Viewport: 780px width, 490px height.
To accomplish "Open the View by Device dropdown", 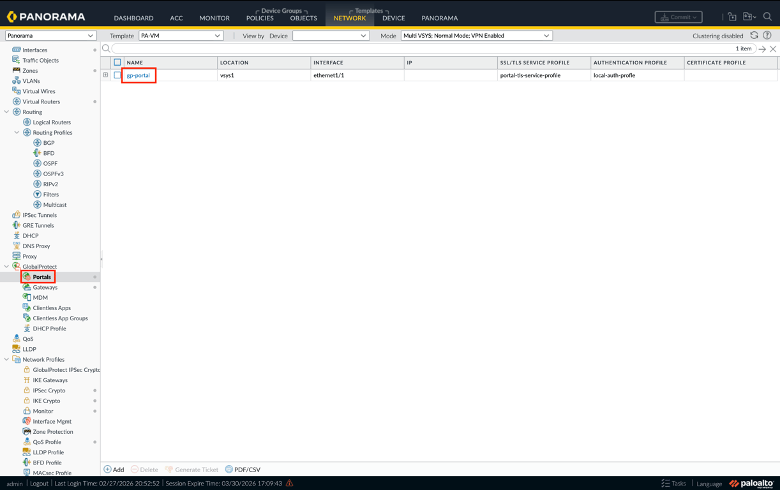I will tap(331, 36).
